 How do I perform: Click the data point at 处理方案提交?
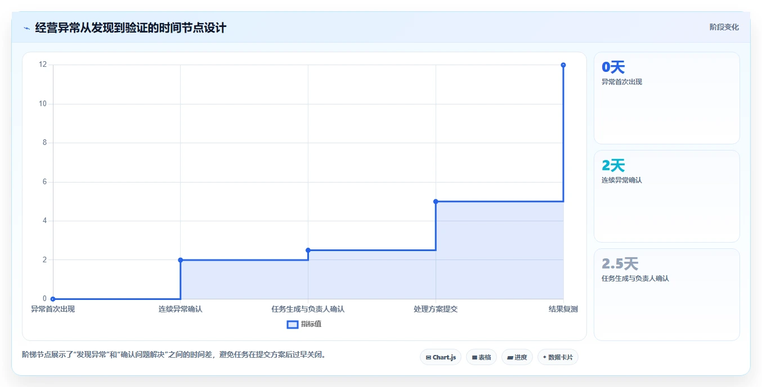tap(436, 201)
